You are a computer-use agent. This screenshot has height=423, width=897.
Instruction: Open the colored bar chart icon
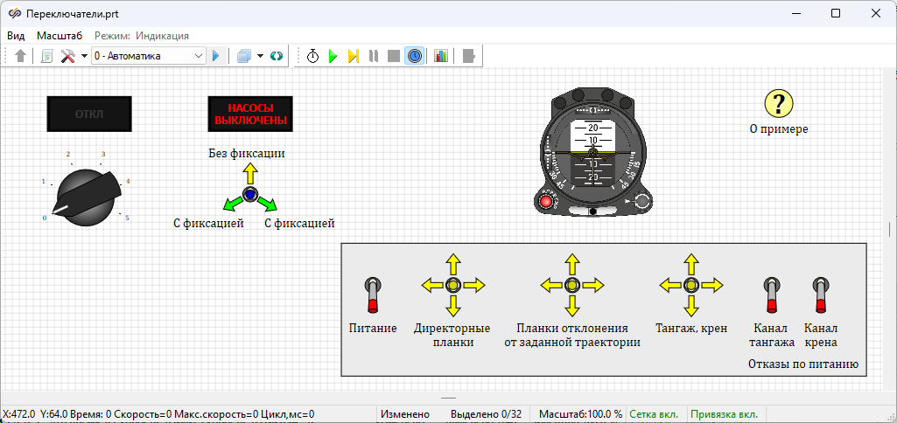click(440, 56)
